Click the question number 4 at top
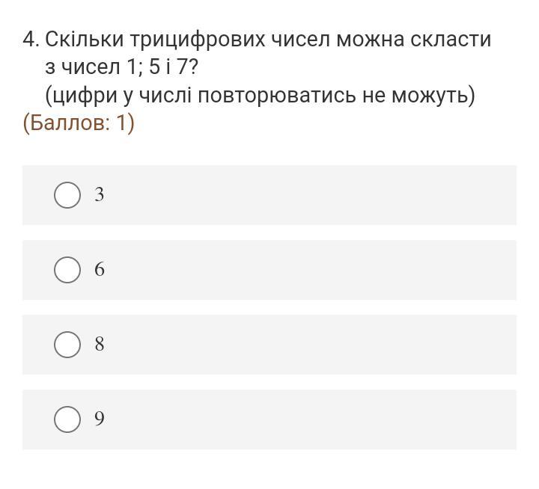Image resolution: width=539 pixels, height=489 pixels. coord(30,40)
